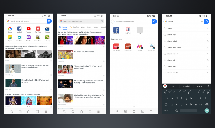Tap home icon in first screen's bottom bar
This screenshot has width=215, height=128.
point(29,111)
